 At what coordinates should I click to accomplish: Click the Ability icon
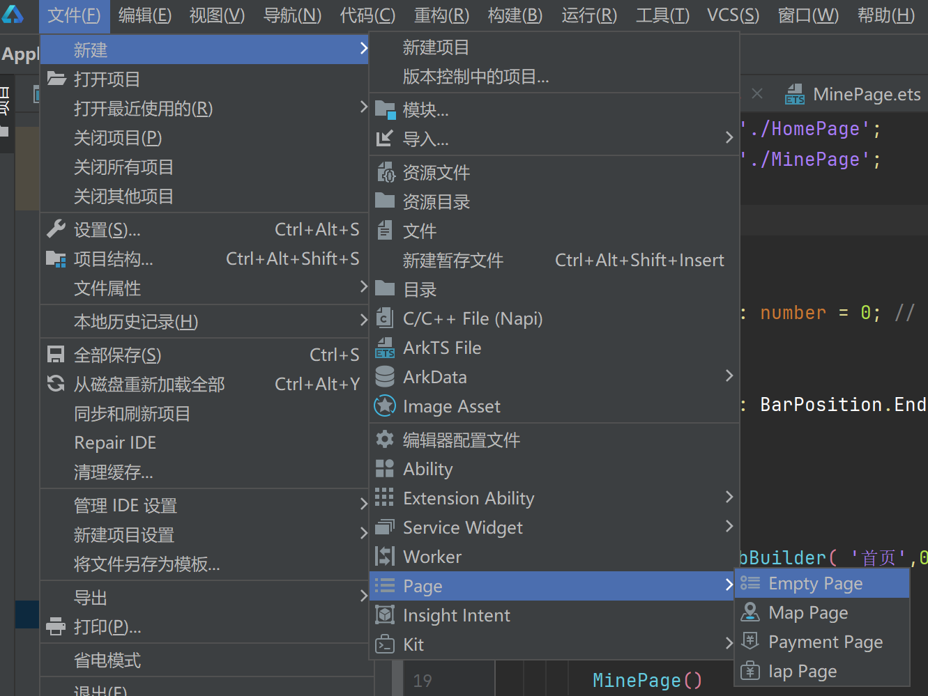pyautogui.click(x=385, y=468)
